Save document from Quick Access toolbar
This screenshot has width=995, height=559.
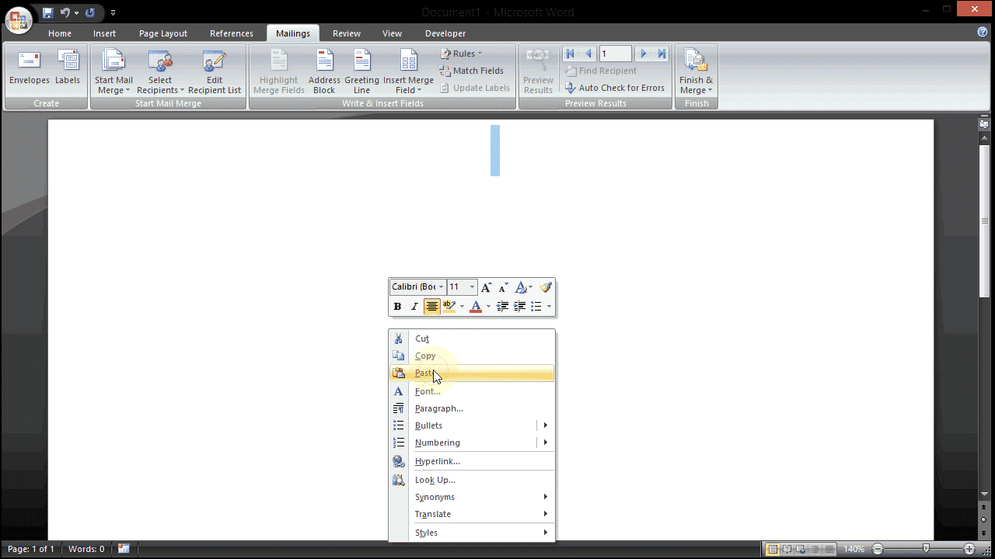[48, 12]
